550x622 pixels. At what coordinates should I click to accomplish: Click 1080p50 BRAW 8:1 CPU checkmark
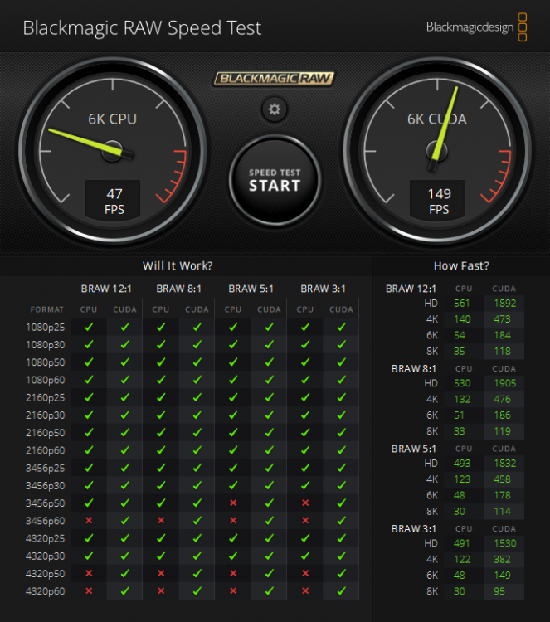pos(161,362)
